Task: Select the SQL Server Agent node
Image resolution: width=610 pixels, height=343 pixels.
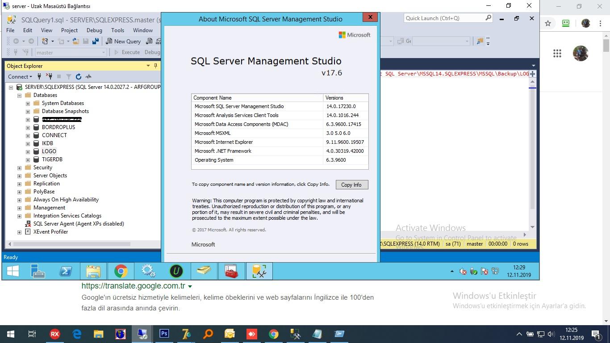Action: (x=79, y=224)
